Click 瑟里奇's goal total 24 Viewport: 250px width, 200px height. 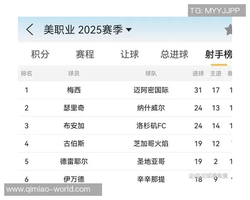tap(198, 108)
